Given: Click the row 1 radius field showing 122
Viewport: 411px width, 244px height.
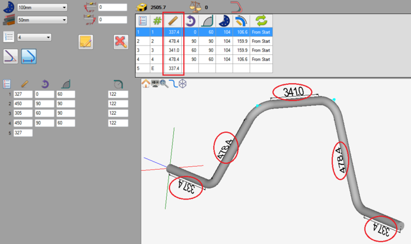Looking at the screenshot, I should click(118, 94).
